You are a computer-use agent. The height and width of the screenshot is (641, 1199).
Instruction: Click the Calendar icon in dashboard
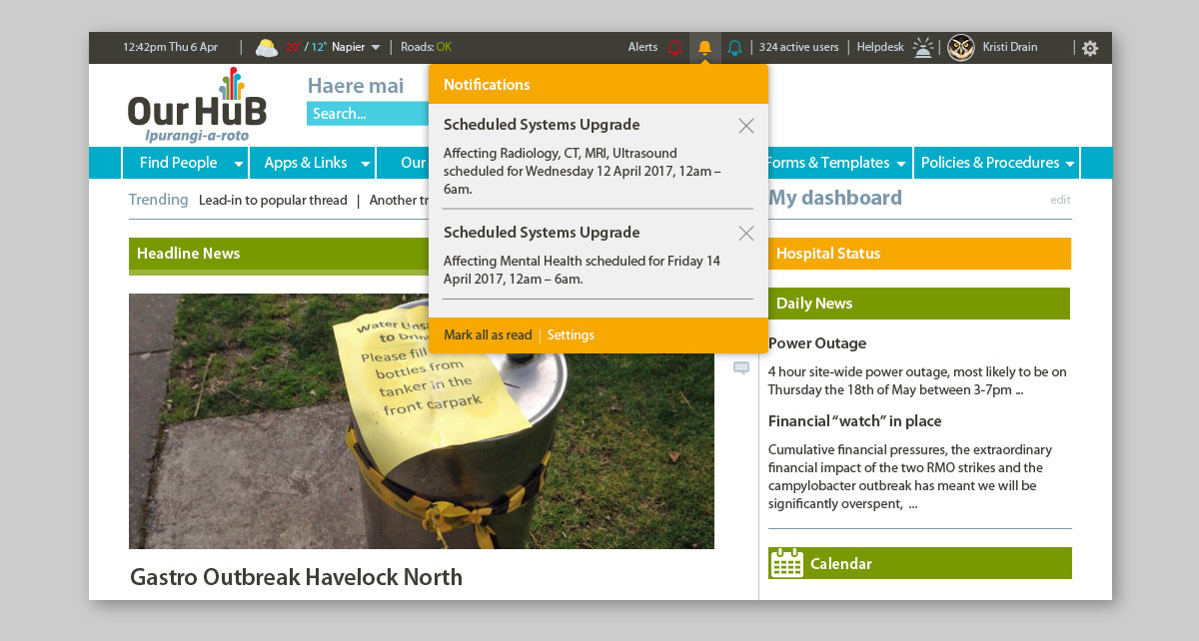click(x=786, y=563)
